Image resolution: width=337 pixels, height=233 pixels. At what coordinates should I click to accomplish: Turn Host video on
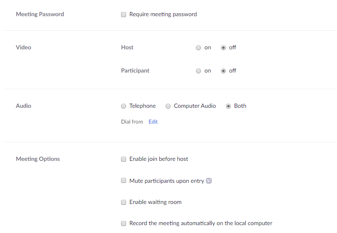pos(198,48)
